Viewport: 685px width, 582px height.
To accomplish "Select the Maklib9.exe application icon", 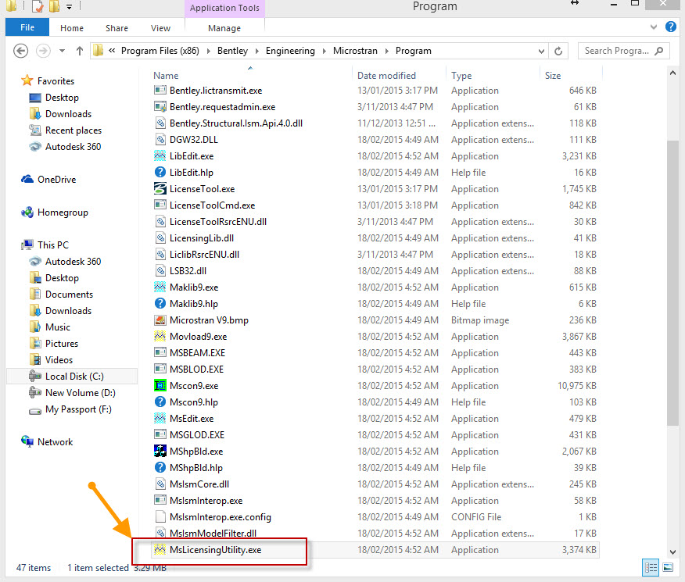I will click(160, 287).
